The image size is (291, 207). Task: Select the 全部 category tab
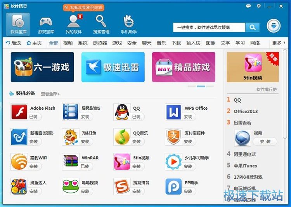pos(54,43)
